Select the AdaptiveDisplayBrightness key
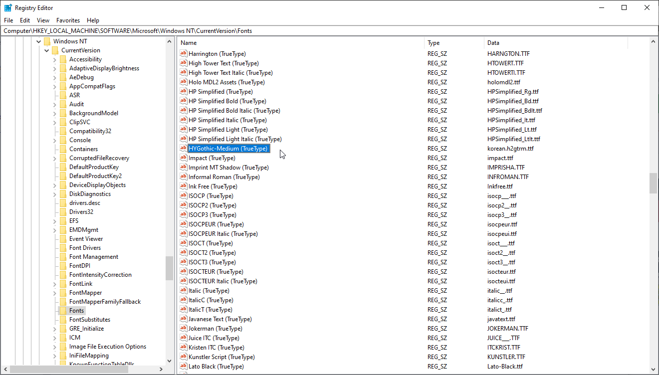659x375 pixels. pyautogui.click(x=104, y=68)
